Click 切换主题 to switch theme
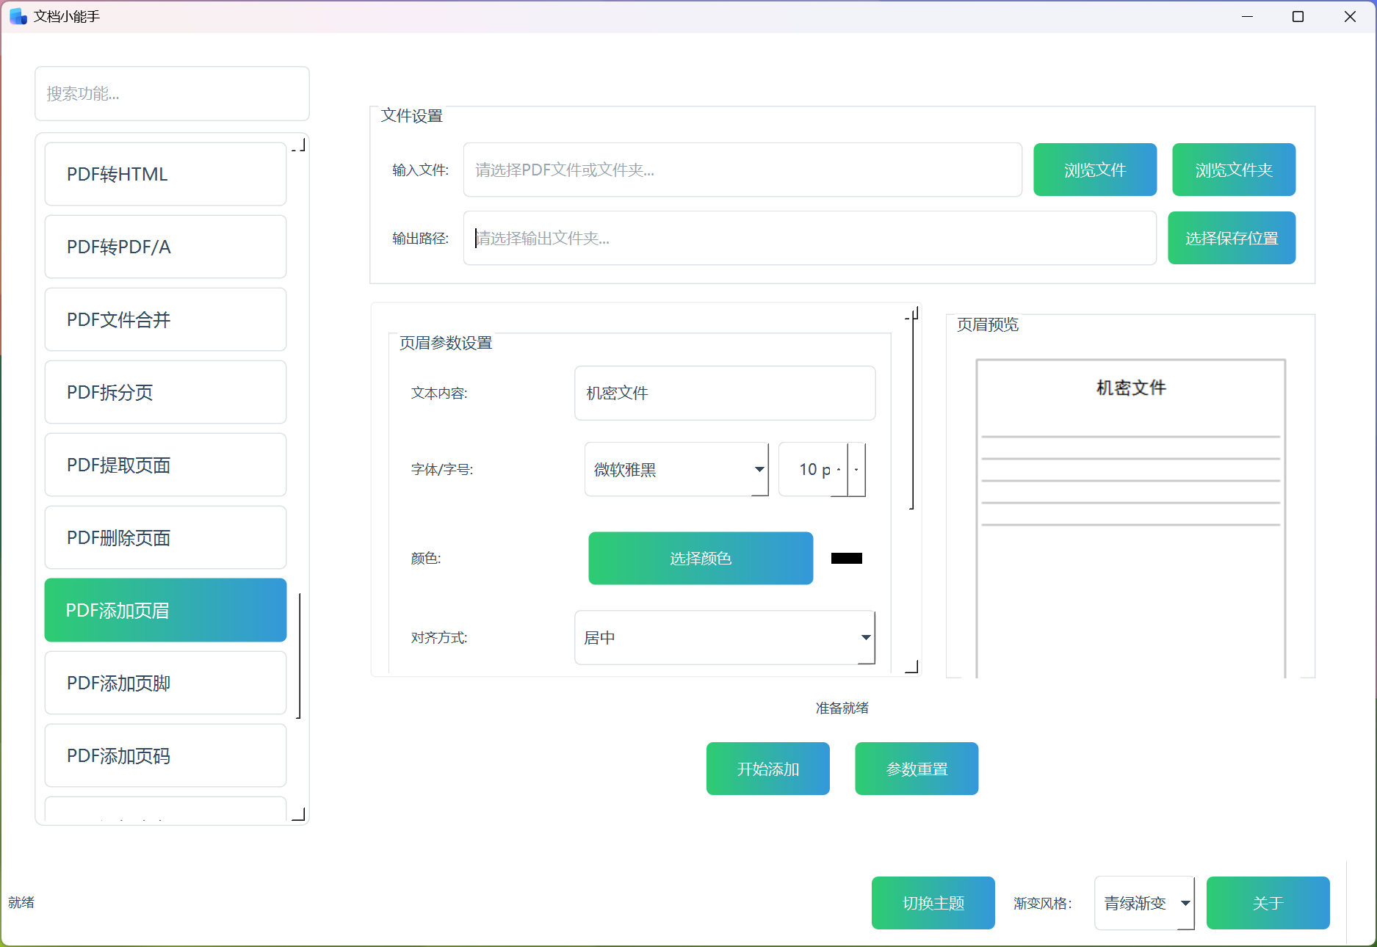The image size is (1377, 947). 933,903
